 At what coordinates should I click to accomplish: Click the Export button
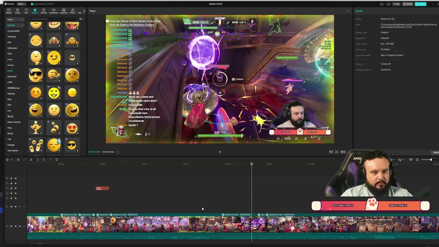420,4
